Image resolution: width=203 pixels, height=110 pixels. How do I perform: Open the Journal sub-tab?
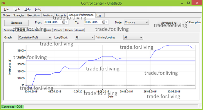click(79, 30)
